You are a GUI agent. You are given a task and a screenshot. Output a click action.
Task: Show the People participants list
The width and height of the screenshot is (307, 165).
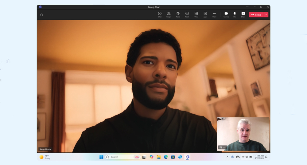click(169, 15)
